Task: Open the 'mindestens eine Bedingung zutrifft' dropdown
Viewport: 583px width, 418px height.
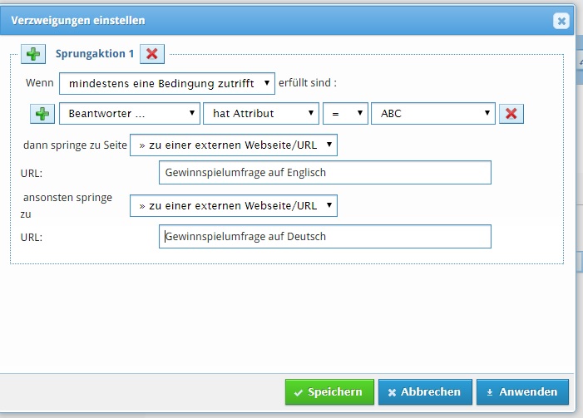Action: coord(167,83)
